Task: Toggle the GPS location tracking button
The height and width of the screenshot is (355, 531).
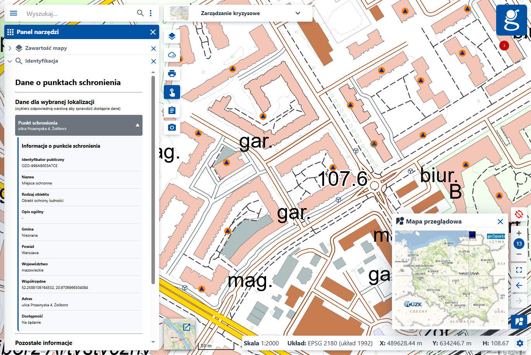Action: coord(519,214)
